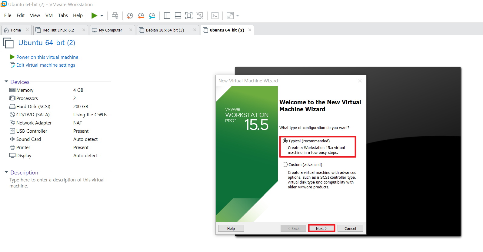Screen dimensions: 483x252
Task: Click the USB Controller icon
Action: (12, 131)
